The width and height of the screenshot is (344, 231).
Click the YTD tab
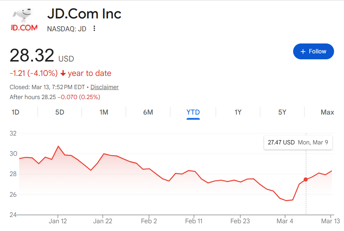click(193, 112)
